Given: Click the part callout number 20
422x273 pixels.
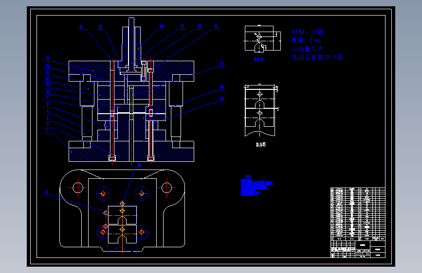Looking at the screenshot, I should (x=139, y=165).
